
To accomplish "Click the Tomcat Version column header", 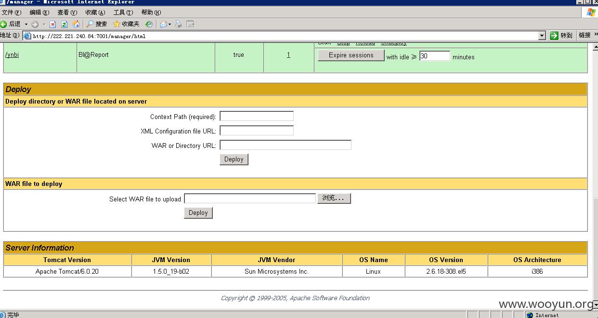I will click(x=67, y=260).
